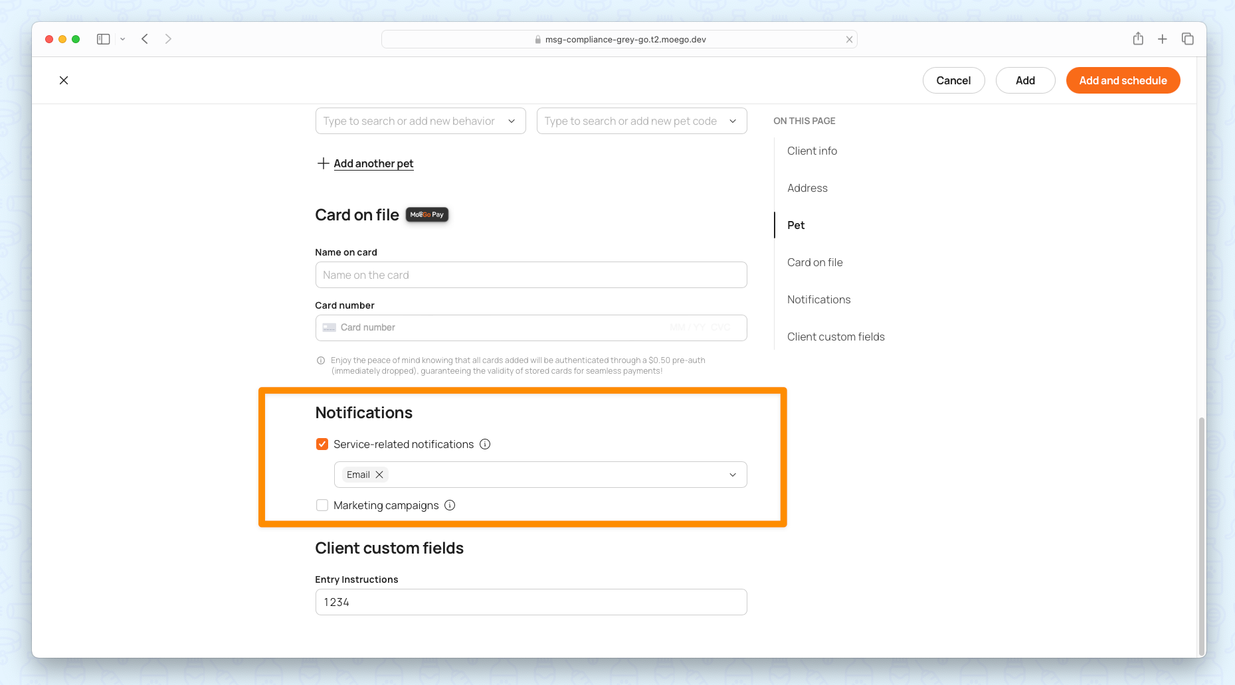Click the info icon beside Marketing campaigns

coord(450,505)
